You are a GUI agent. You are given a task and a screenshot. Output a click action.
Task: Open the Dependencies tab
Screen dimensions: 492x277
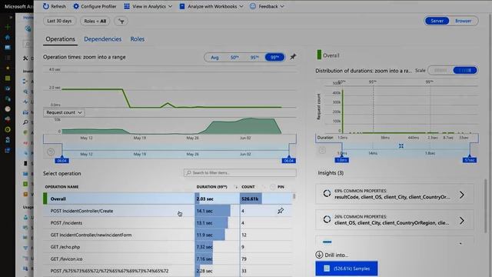(x=102, y=39)
